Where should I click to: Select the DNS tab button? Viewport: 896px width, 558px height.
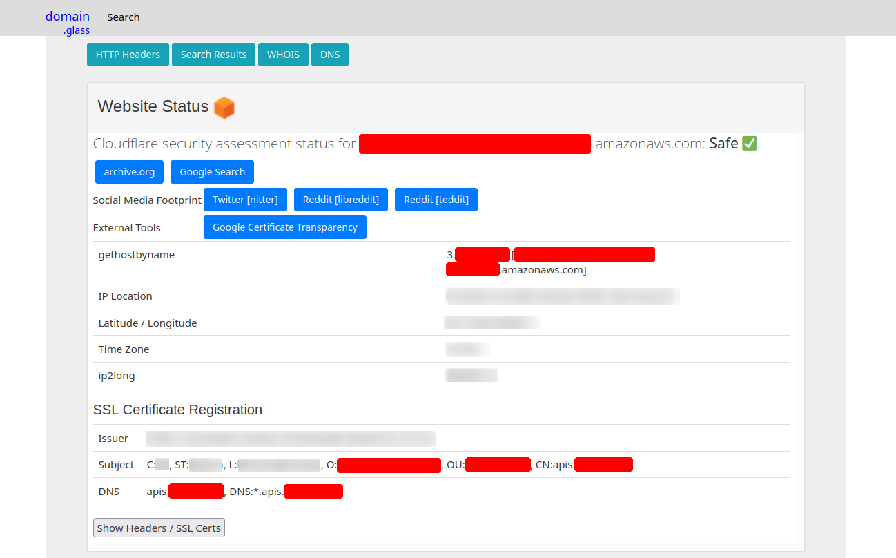330,55
